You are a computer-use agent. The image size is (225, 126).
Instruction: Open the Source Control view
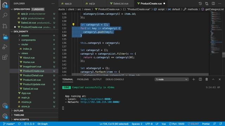5,26
